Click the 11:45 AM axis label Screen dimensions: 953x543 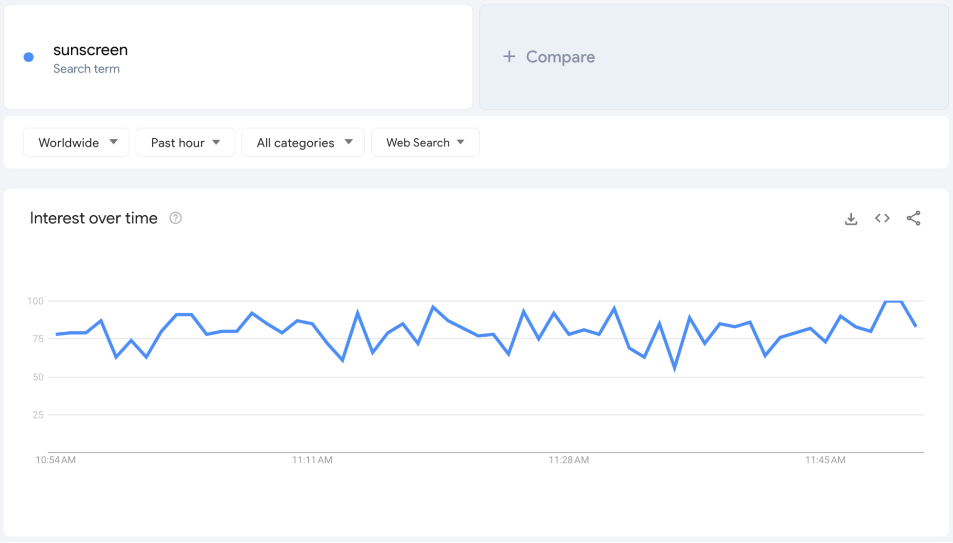[x=825, y=460]
